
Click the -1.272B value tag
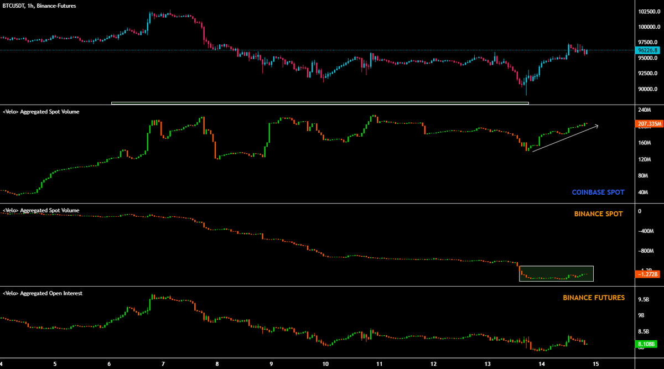click(647, 274)
